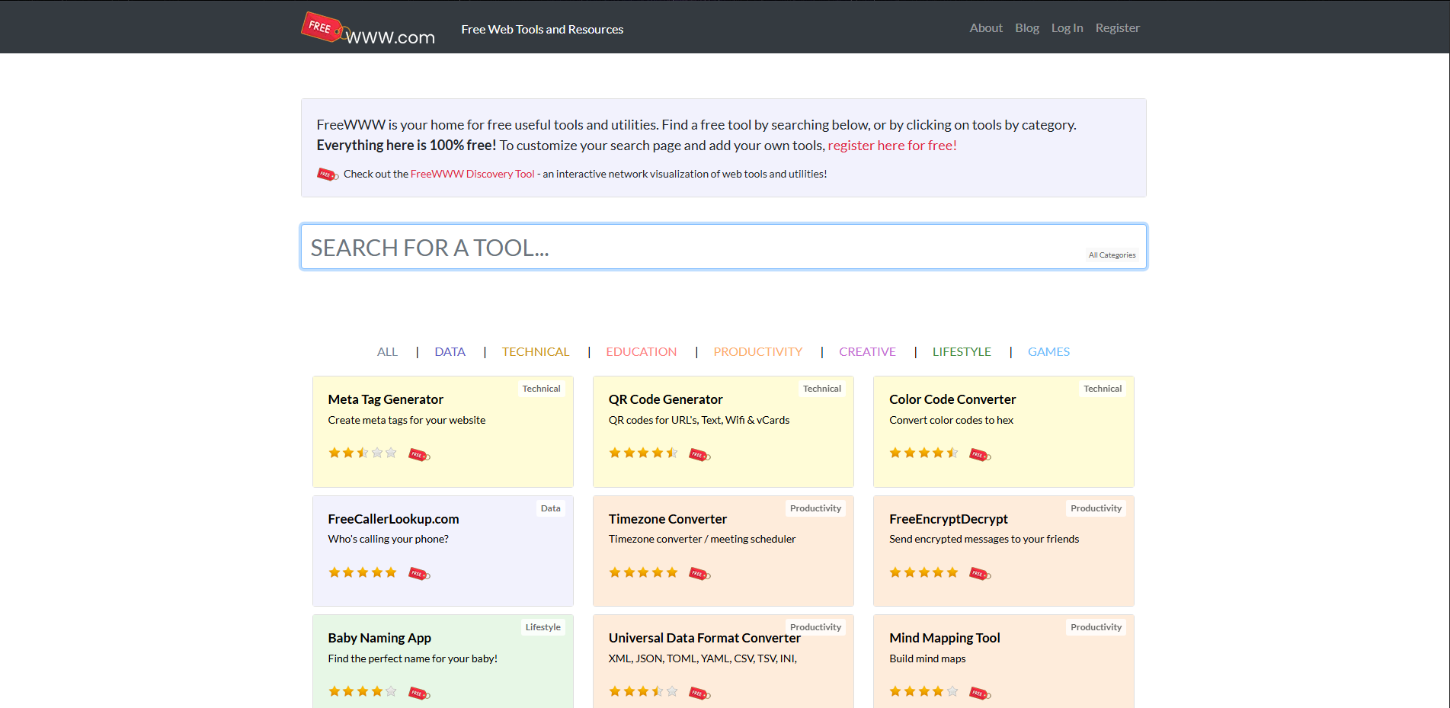1450x708 pixels.
Task: Click the FreeWWW.com logo in header
Action: click(x=368, y=29)
